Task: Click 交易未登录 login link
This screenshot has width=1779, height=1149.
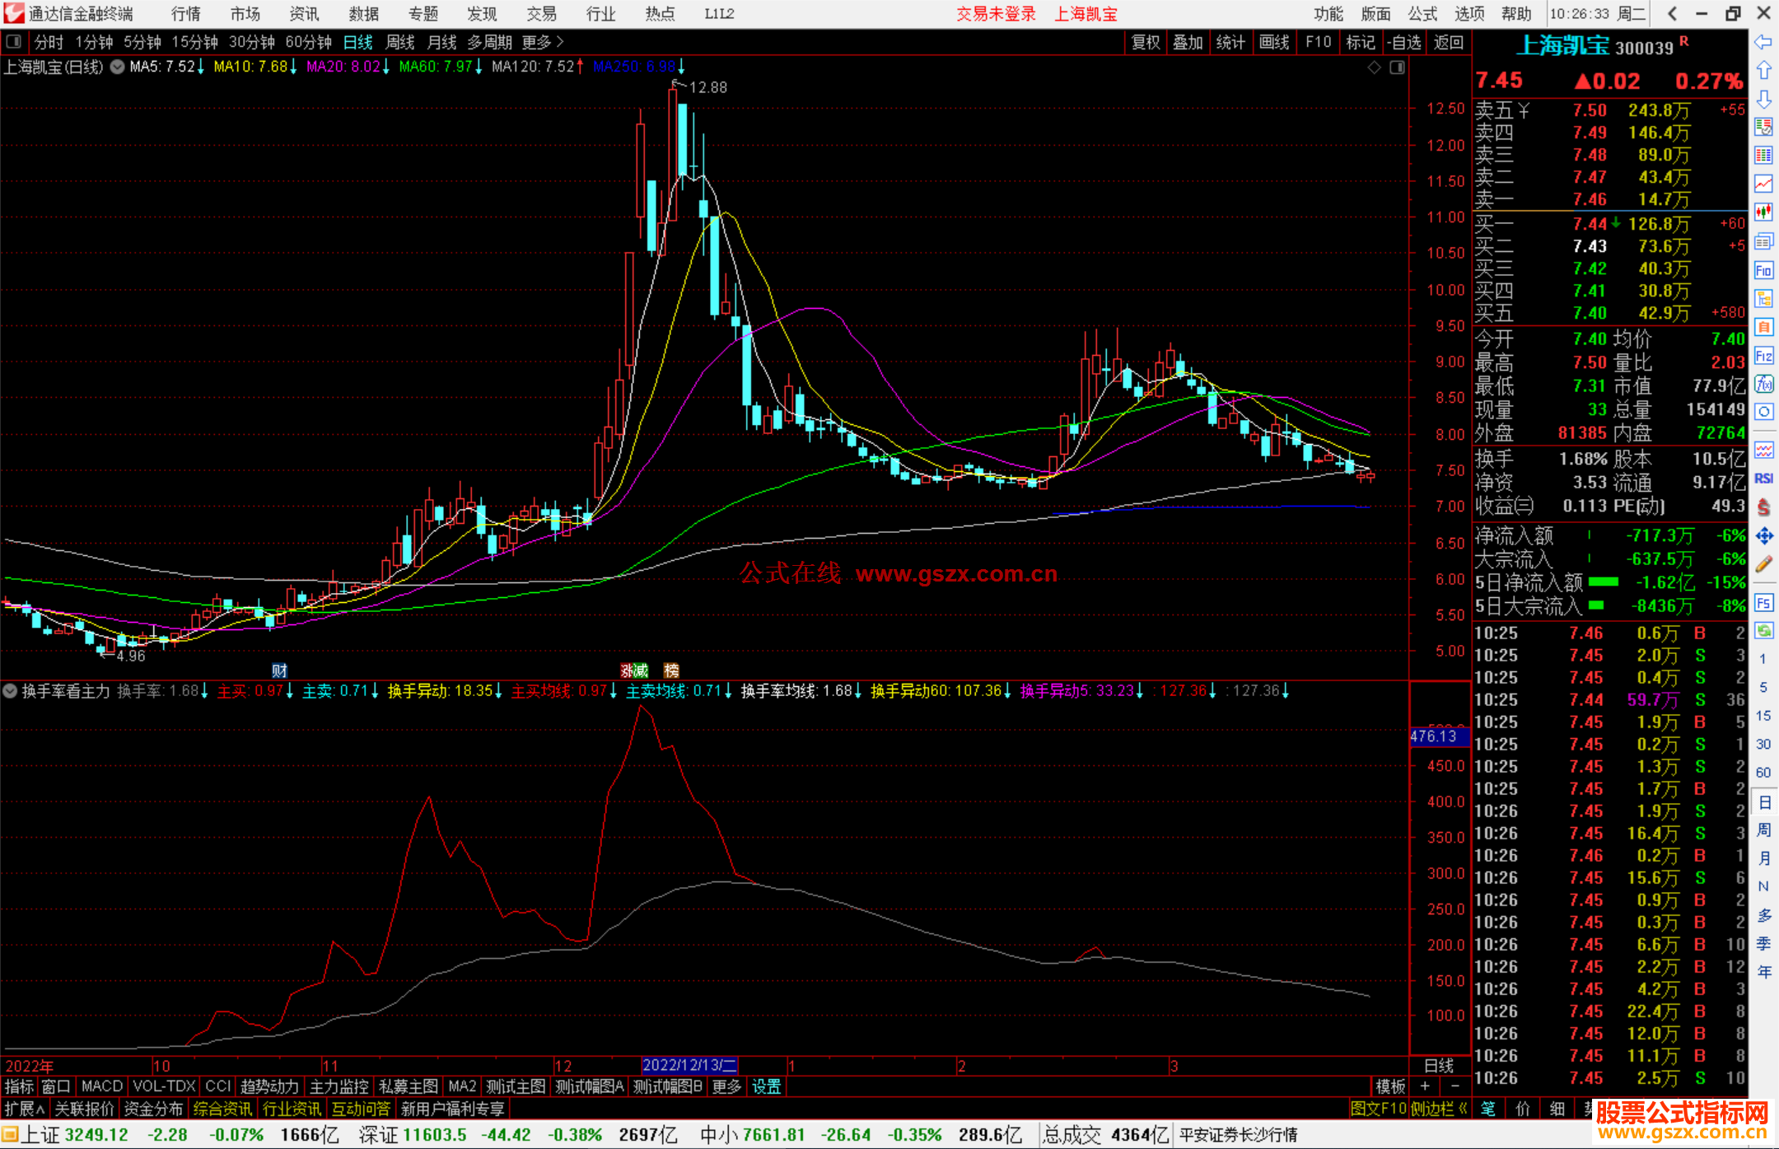Action: (996, 14)
